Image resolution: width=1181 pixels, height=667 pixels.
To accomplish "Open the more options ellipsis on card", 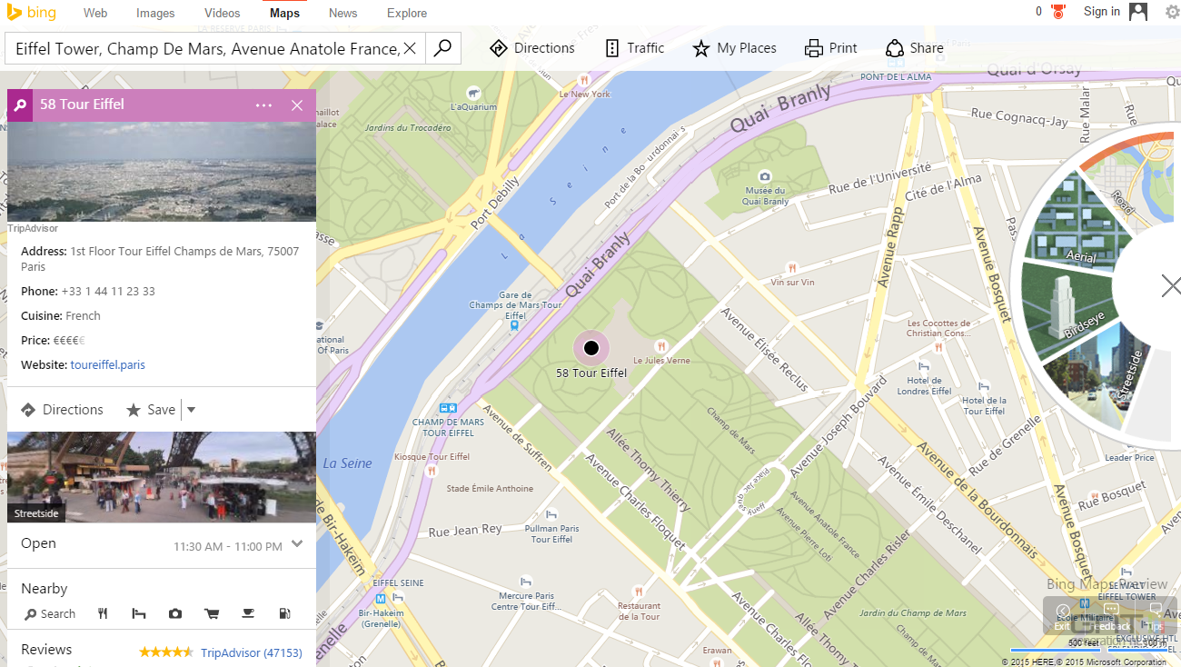I will [x=263, y=105].
